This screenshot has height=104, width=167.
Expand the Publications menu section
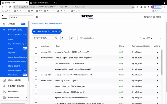(26, 98)
